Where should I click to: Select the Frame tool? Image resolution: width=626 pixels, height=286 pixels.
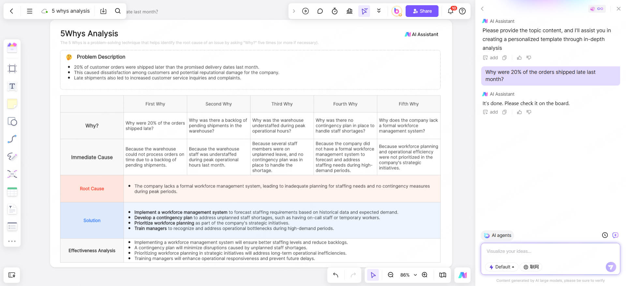coord(12,69)
